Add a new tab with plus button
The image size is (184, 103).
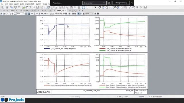[x=83, y=11]
